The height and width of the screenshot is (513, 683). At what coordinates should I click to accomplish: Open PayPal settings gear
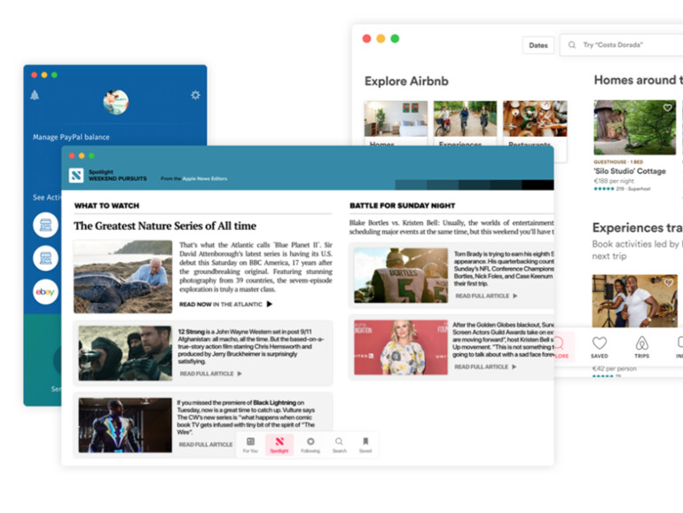tap(195, 95)
